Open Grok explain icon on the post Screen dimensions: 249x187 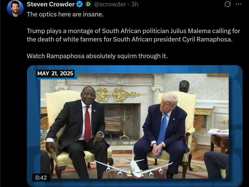pos(227,4)
